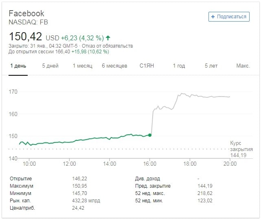This screenshot has width=261, height=219.
Task: Select the 1 день tab
Action: click(x=18, y=66)
